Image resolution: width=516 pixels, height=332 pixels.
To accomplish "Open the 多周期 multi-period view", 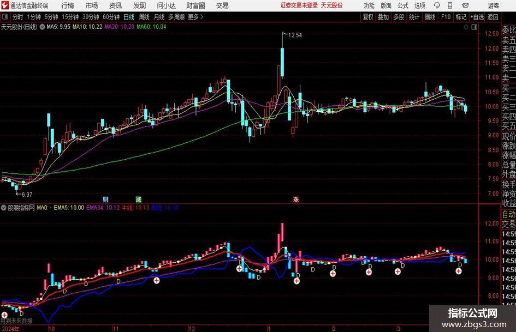I will [176, 17].
